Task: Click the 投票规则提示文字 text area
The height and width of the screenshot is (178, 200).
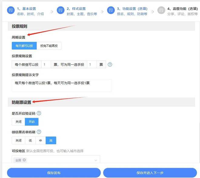Action: click(x=62, y=86)
